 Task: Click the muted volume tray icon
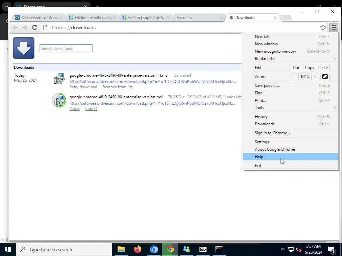click(x=299, y=249)
